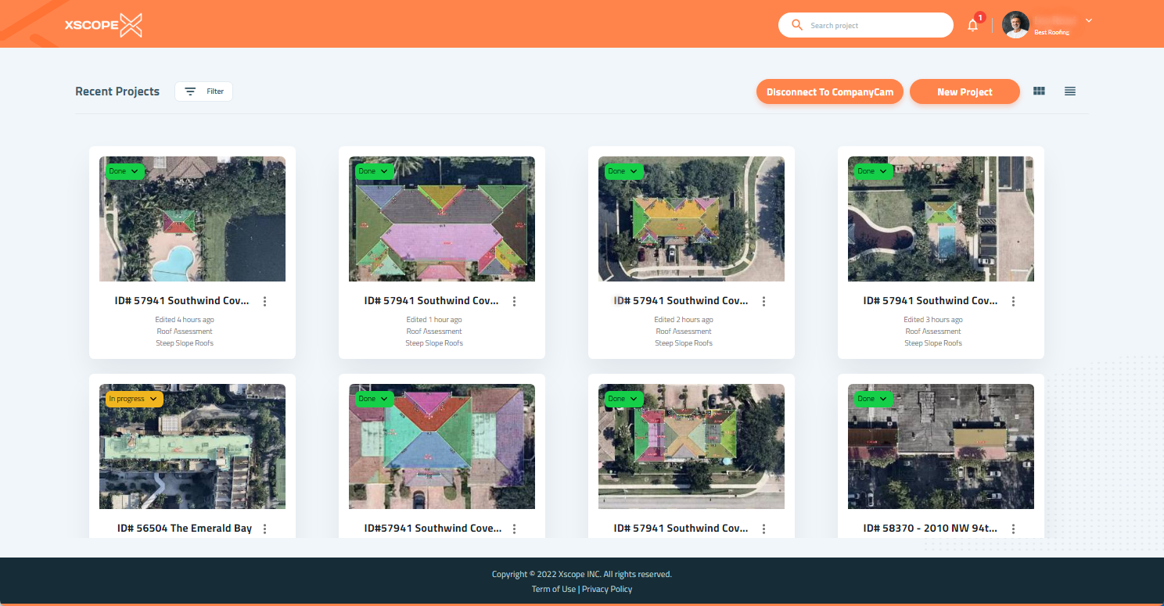
Task: Open three-dot menu for project edited 1 hour ago
Action: (x=515, y=301)
